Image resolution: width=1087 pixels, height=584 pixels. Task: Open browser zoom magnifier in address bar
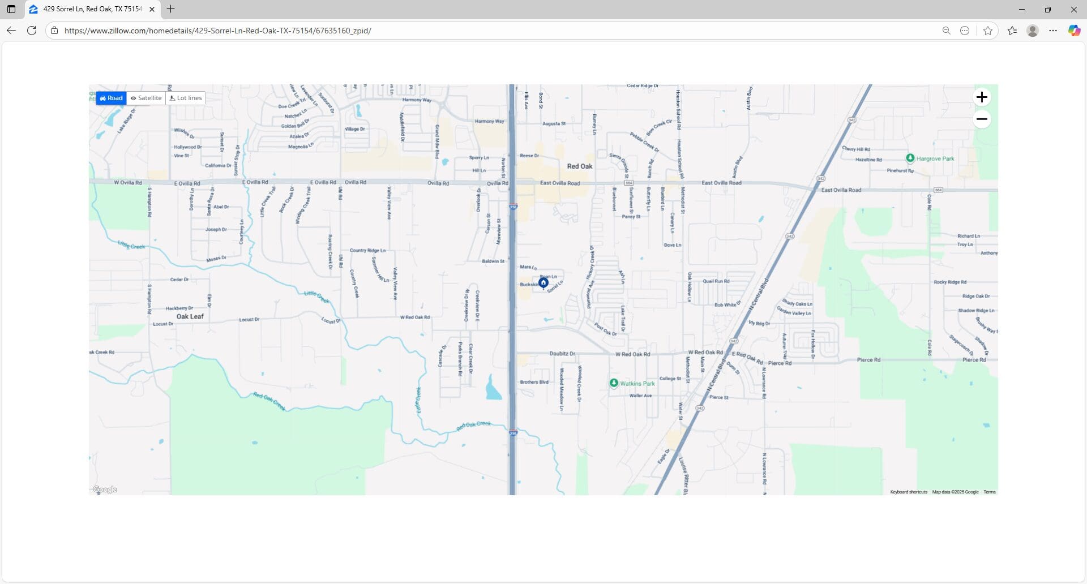(x=946, y=31)
